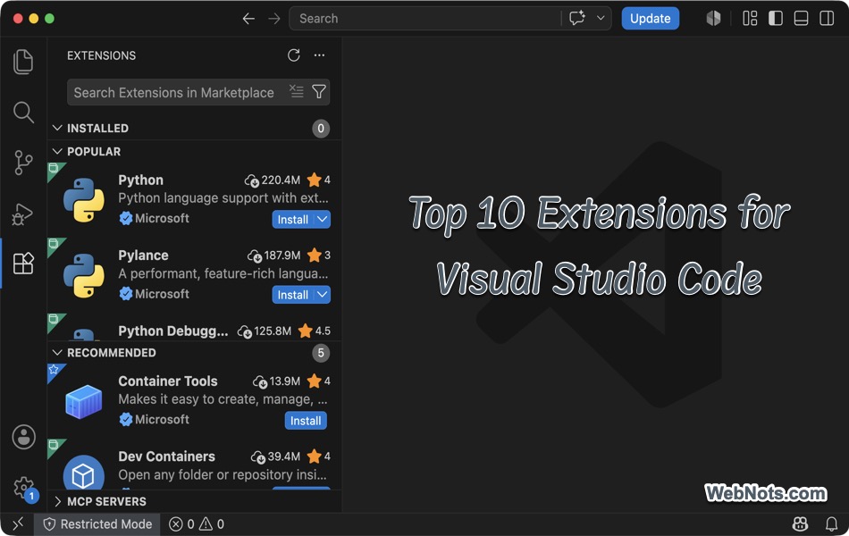Open the Dev Containers extension title
The image size is (849, 536).
pyautogui.click(x=167, y=456)
